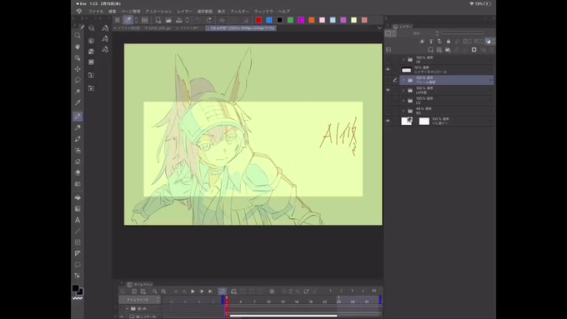This screenshot has width=567, height=319.
Task: Select the Text tool
Action: click(78, 220)
